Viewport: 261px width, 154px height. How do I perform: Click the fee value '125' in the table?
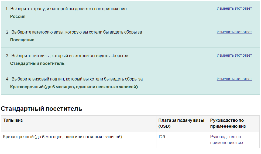coord(162,137)
